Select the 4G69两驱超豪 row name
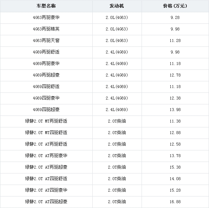The width and height of the screenshot is (209, 208). pos(46,75)
